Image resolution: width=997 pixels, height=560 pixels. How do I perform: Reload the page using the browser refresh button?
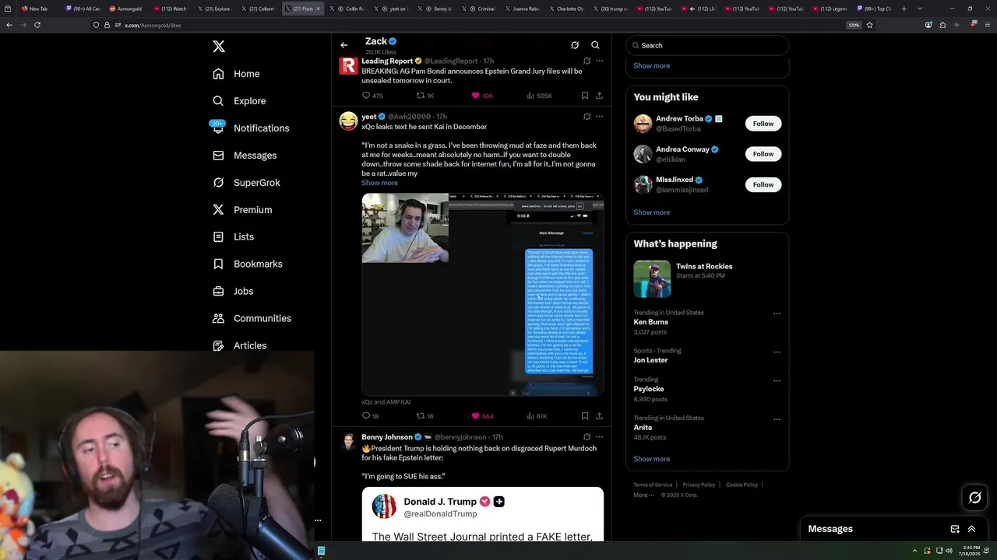click(37, 25)
